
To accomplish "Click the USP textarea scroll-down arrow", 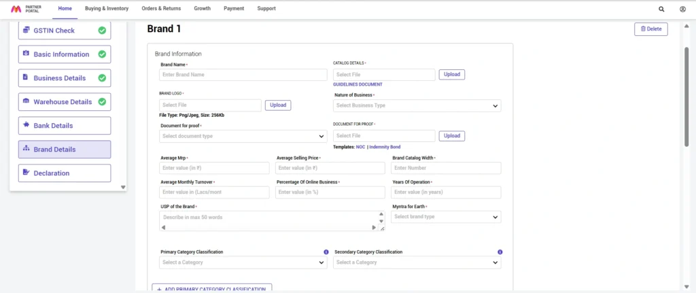I will (x=381, y=221).
